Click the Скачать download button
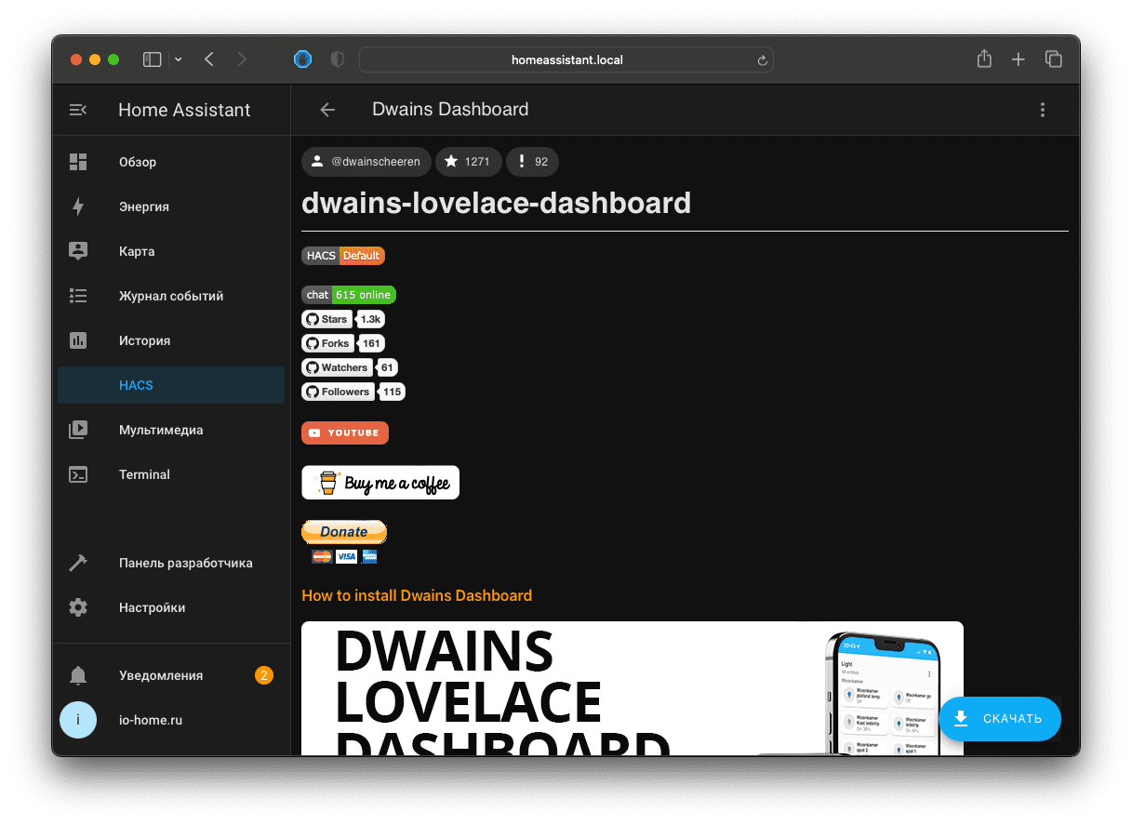Viewport: 1132px width, 825px height. [x=999, y=718]
